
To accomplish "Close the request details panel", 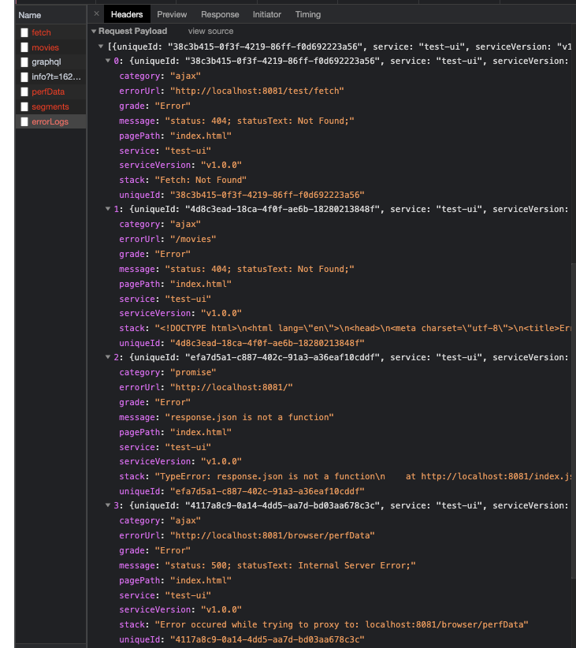I will click(96, 13).
